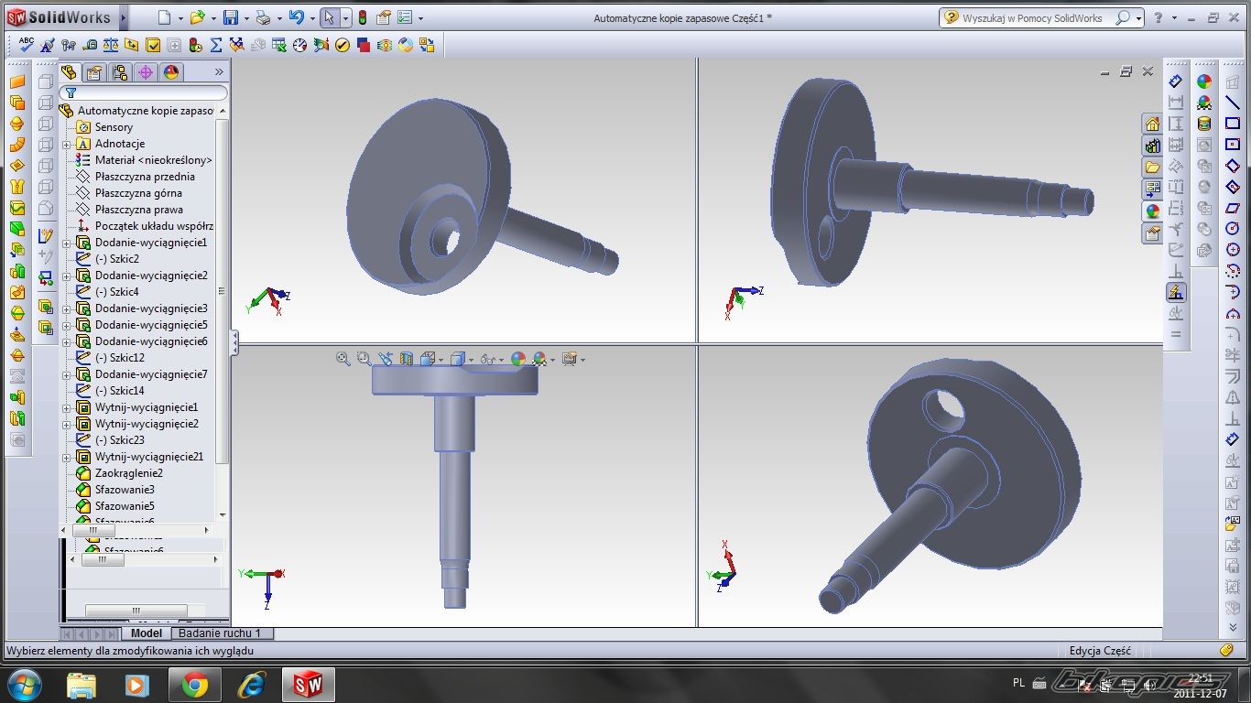Open the dropdown arrow next to Undo
1251x703 pixels.
(310, 18)
